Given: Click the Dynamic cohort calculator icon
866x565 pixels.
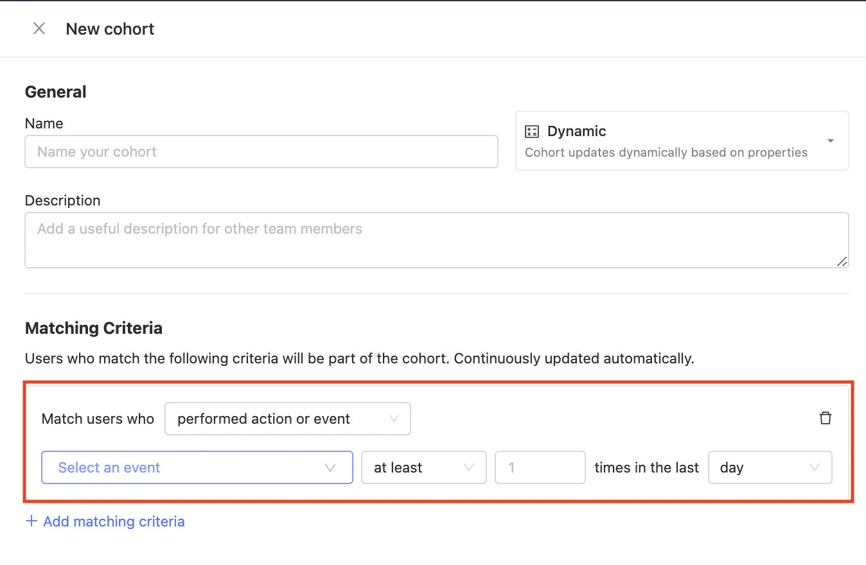Looking at the screenshot, I should point(532,131).
